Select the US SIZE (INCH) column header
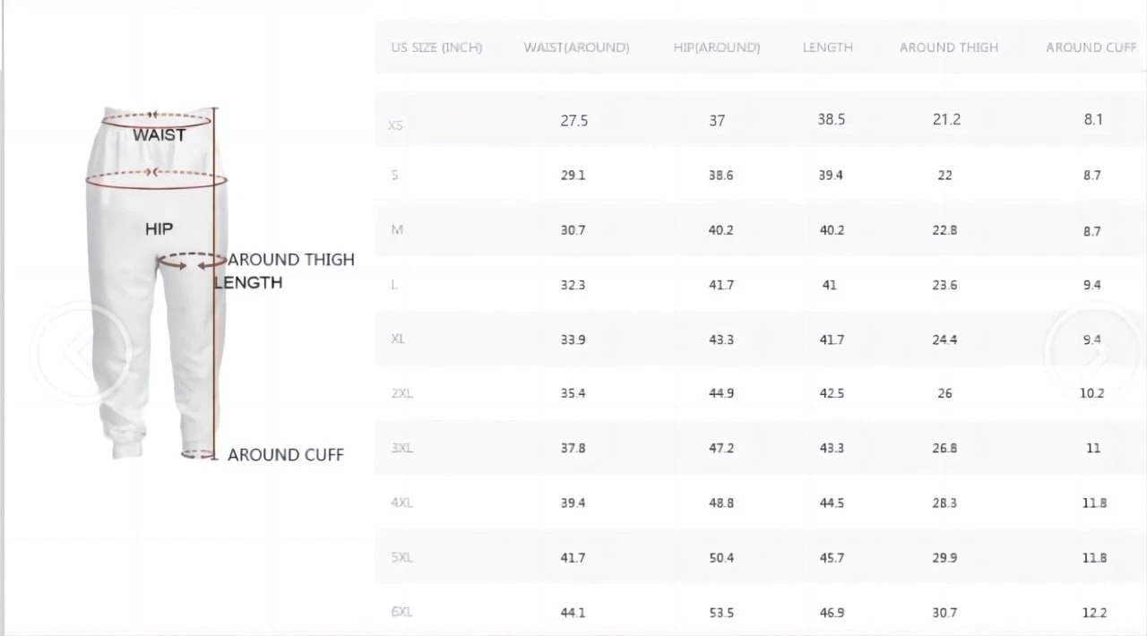This screenshot has width=1147, height=636. tap(436, 47)
